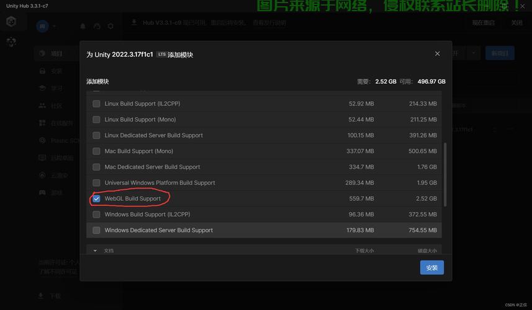Expand the dropdown arrow beside the avatar

pos(54,26)
